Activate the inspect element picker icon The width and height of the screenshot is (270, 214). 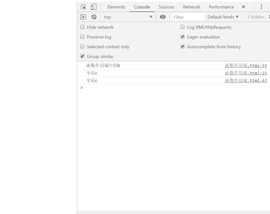click(83, 7)
